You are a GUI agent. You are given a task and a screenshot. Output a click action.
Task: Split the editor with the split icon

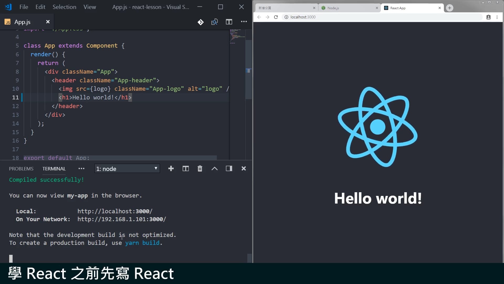point(229,22)
